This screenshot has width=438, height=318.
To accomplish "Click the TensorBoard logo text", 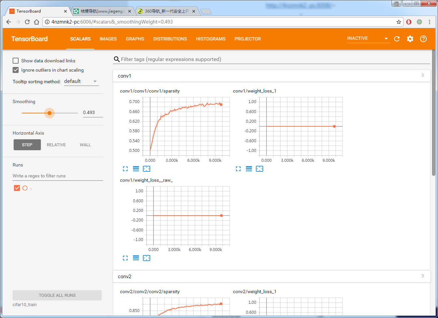I will (x=30, y=39).
